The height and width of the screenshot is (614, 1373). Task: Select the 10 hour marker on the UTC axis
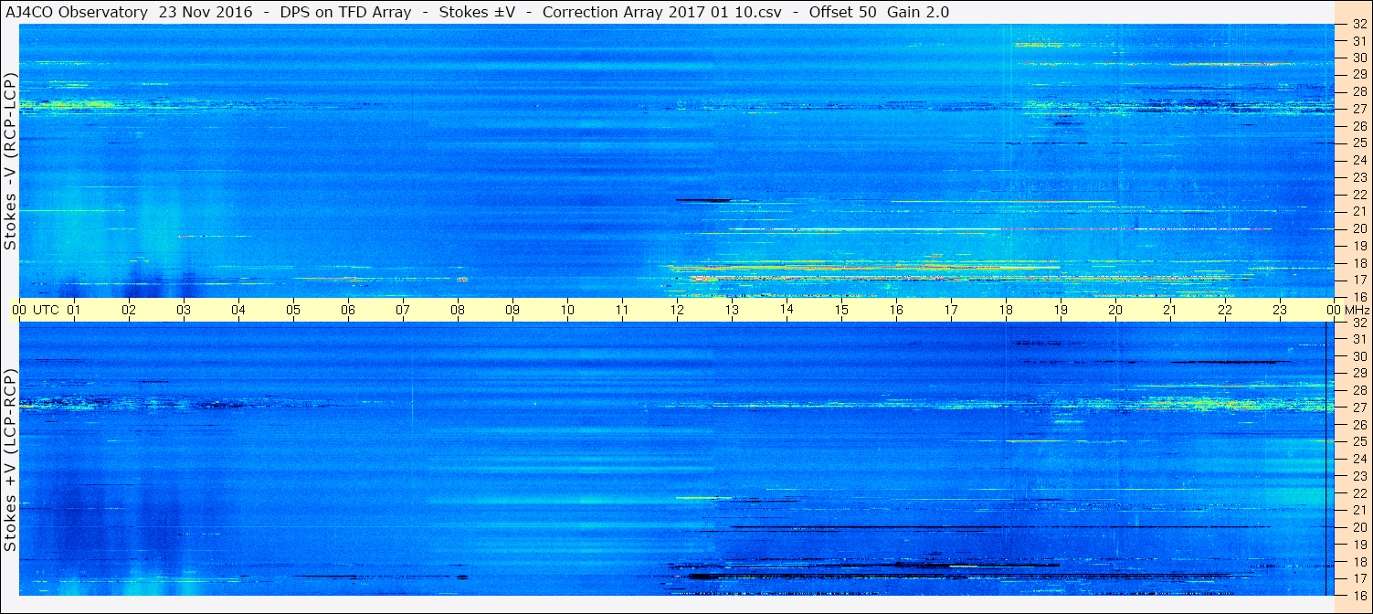(x=567, y=310)
